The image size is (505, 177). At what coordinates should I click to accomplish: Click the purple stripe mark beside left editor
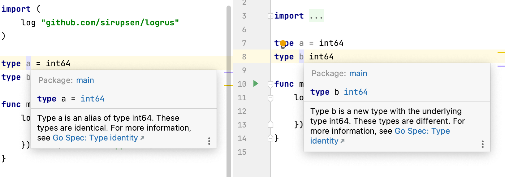pos(228,72)
